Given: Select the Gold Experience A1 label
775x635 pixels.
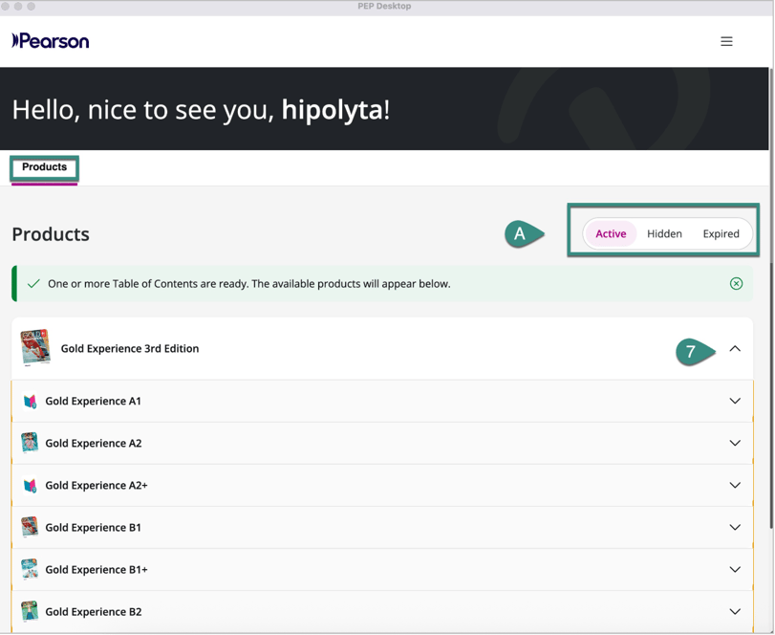Looking at the screenshot, I should [94, 401].
